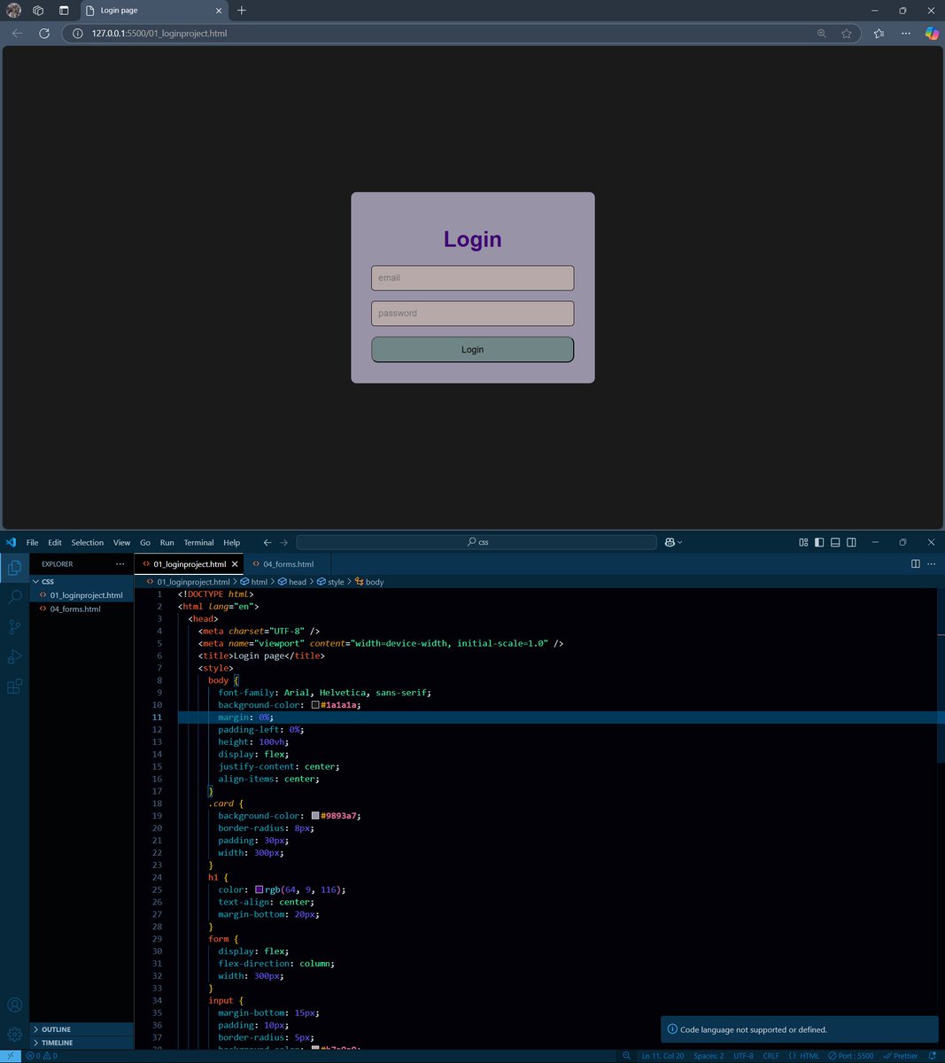Click Port : 5500 in the status bar

(851, 1056)
